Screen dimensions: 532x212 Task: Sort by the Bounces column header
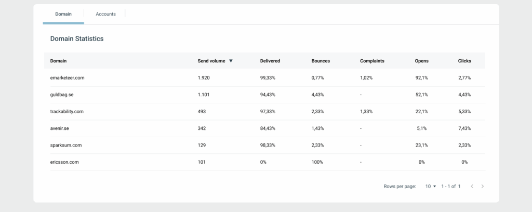(x=320, y=61)
